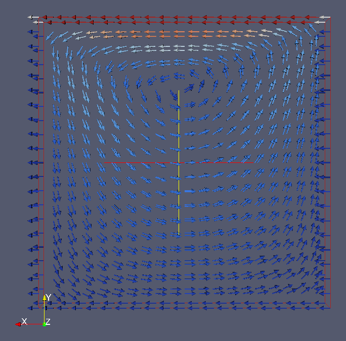Click the Z label of orientation axes
Image resolution: width=346 pixels, height=341 pixels.
[48, 322]
